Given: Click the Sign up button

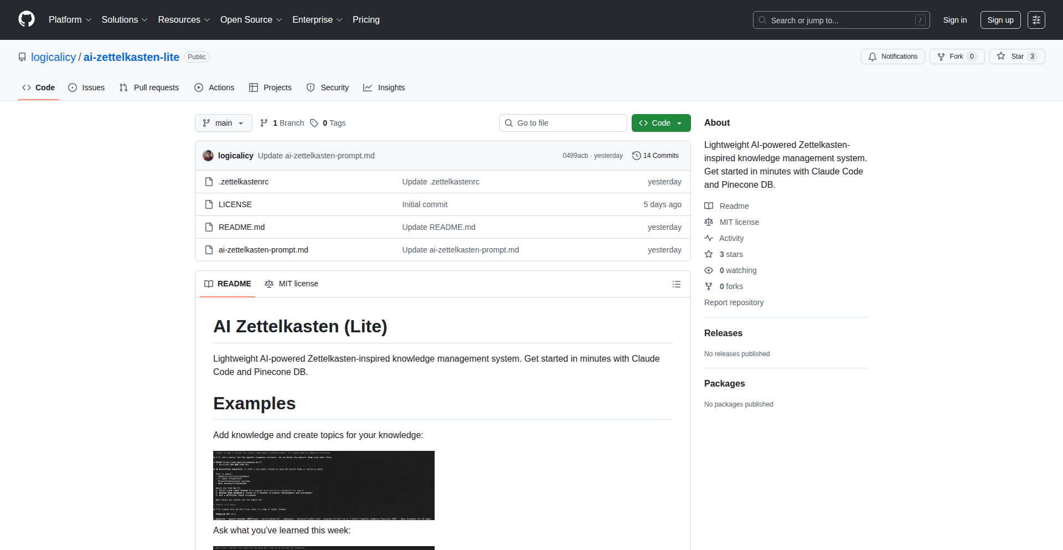Looking at the screenshot, I should (x=1000, y=20).
